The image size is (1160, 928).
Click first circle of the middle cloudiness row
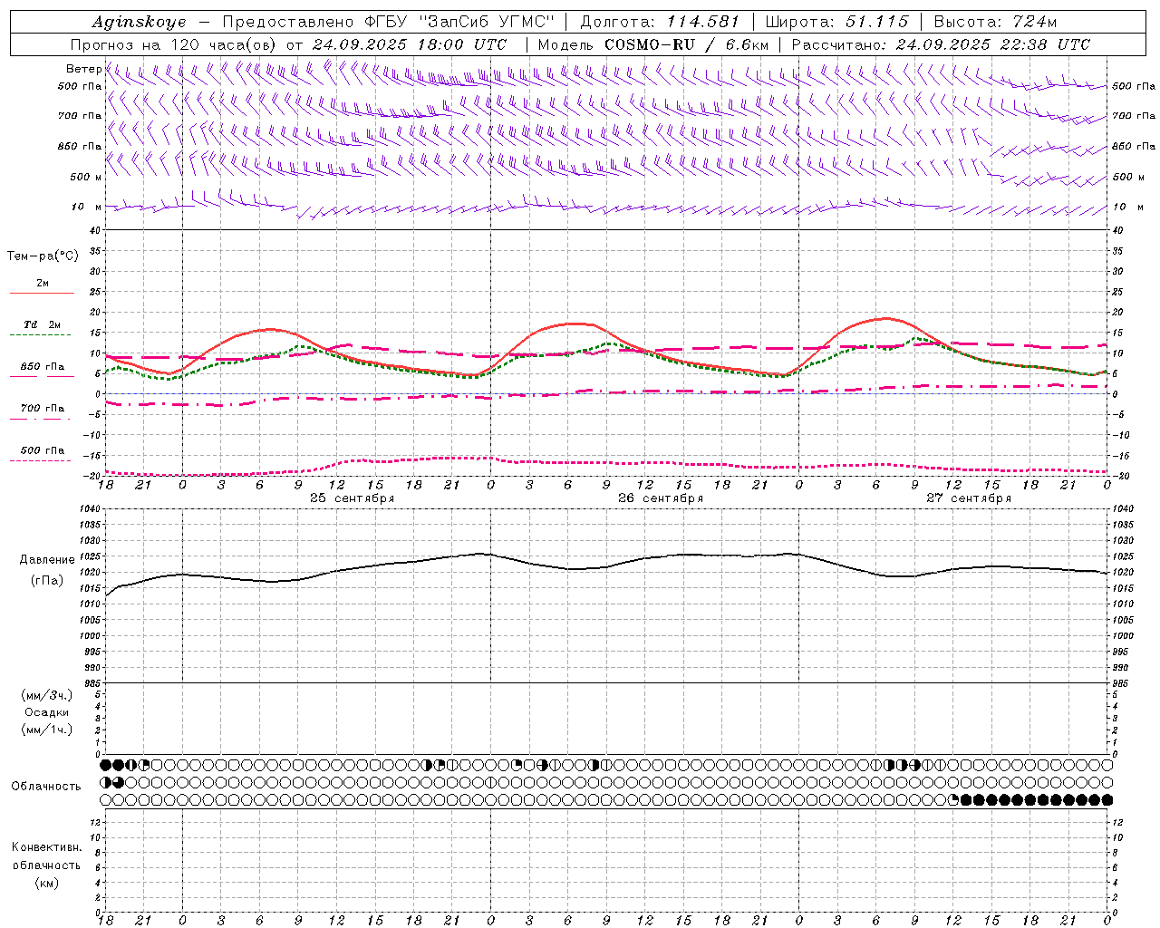click(x=105, y=782)
